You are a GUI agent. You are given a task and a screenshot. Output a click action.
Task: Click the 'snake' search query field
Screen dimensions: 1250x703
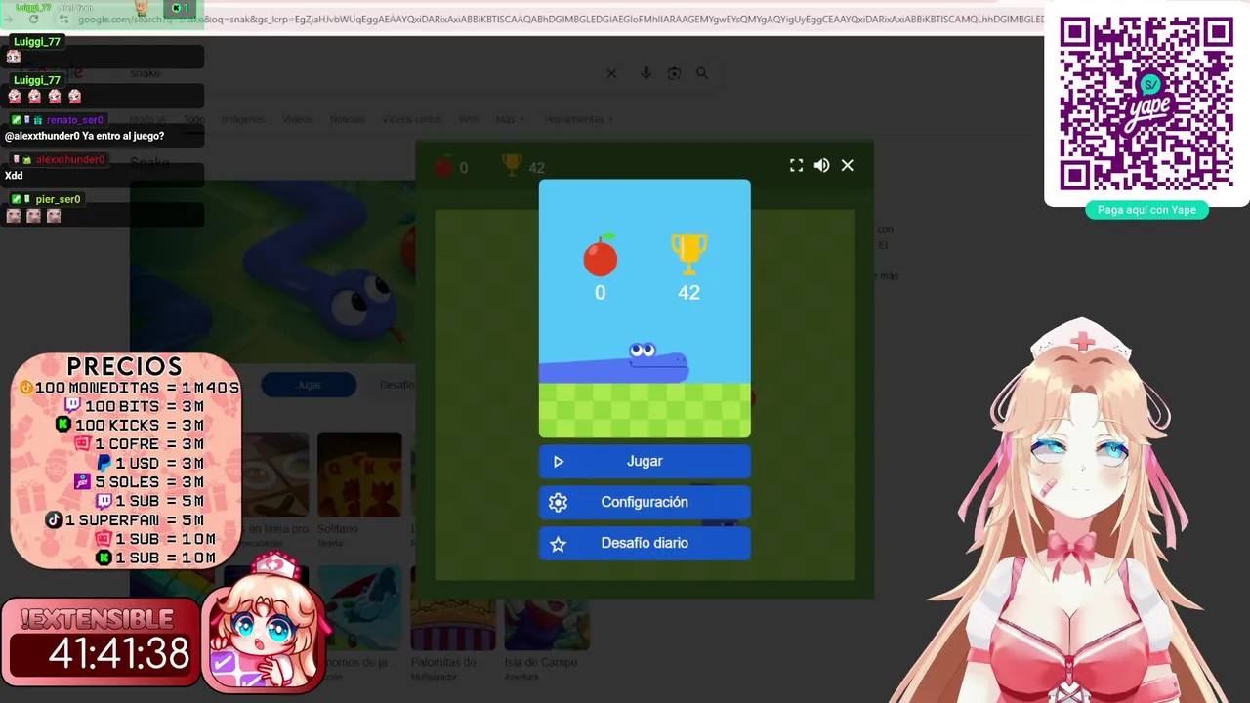pos(361,73)
